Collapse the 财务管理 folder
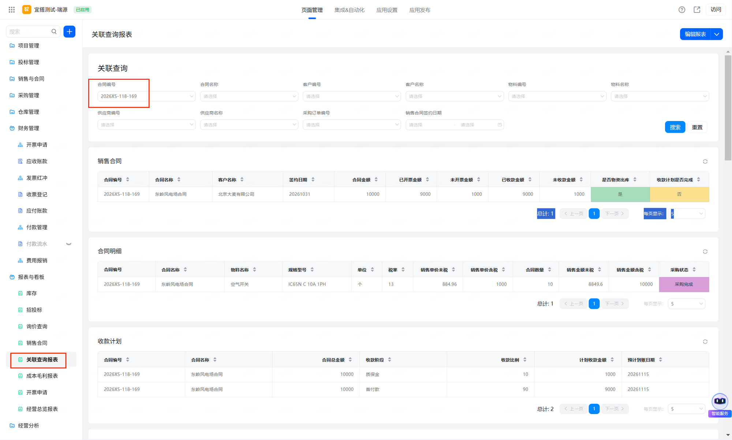Viewport: 732px width, 440px height. 29,128
